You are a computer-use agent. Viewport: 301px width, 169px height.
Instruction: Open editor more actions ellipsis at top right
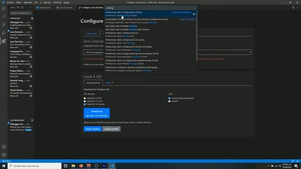297,8
